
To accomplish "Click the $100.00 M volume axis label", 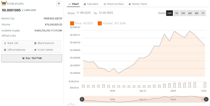I will click(74, 81).
